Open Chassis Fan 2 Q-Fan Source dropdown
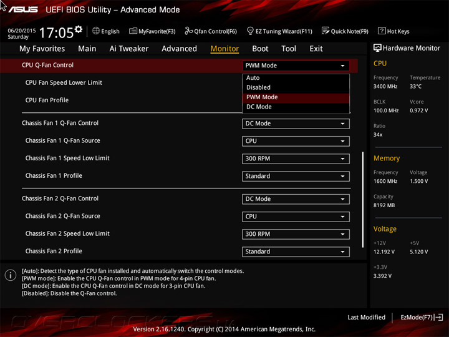 (296, 217)
